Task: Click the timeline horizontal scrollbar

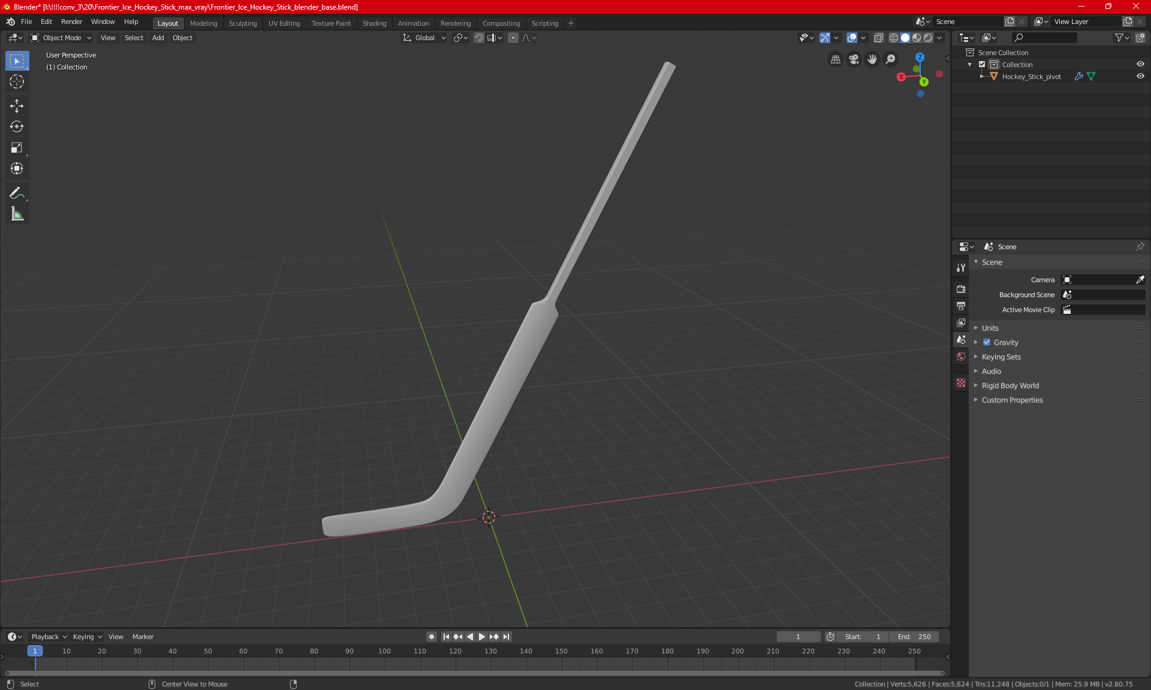Action: click(475, 673)
